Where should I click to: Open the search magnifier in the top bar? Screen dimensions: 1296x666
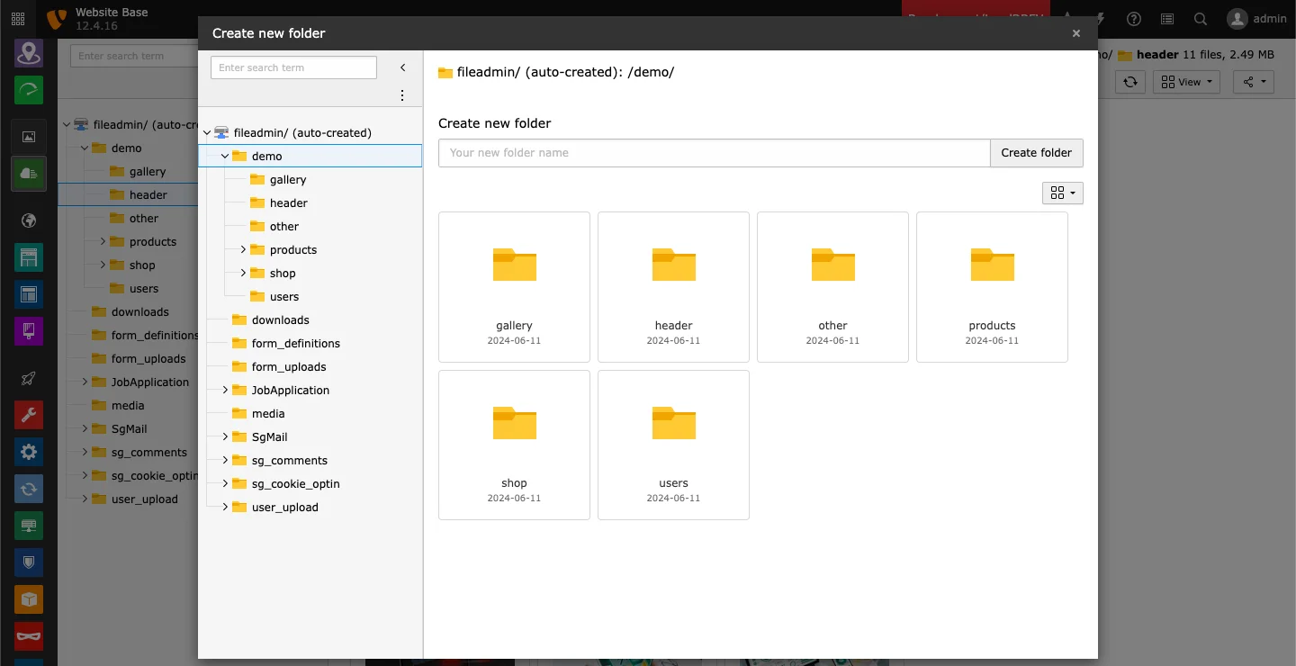tap(1201, 19)
